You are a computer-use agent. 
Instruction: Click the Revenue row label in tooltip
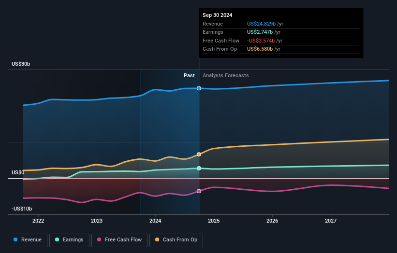pos(213,24)
